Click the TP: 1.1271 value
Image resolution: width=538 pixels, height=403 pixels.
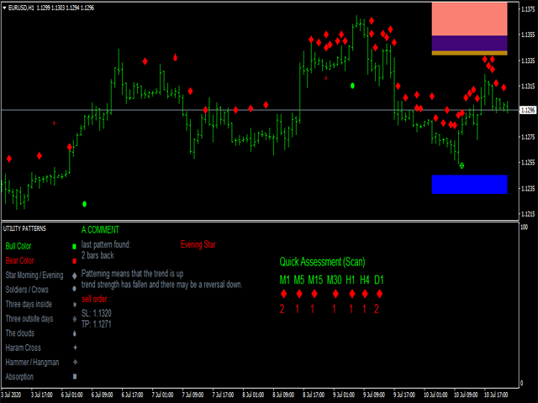pyautogui.click(x=97, y=324)
